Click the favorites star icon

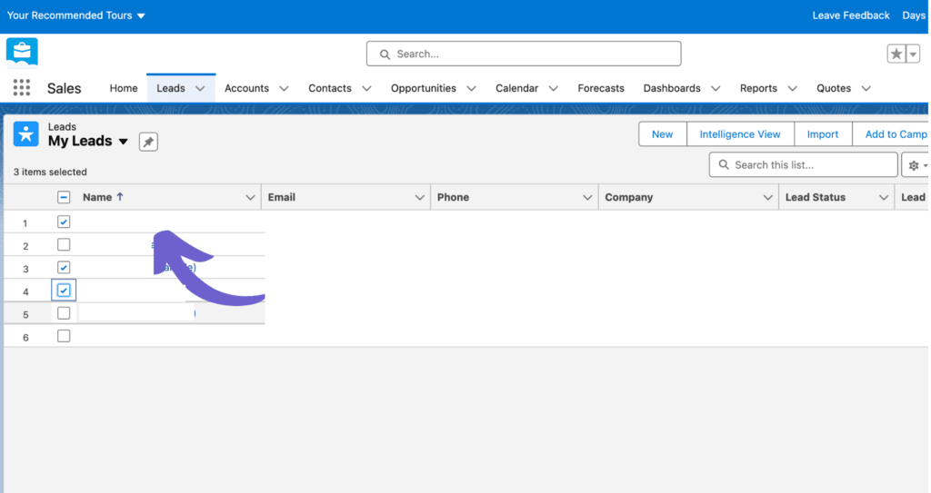[896, 54]
